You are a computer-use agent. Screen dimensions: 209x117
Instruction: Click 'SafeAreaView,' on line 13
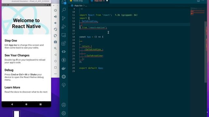90,21
